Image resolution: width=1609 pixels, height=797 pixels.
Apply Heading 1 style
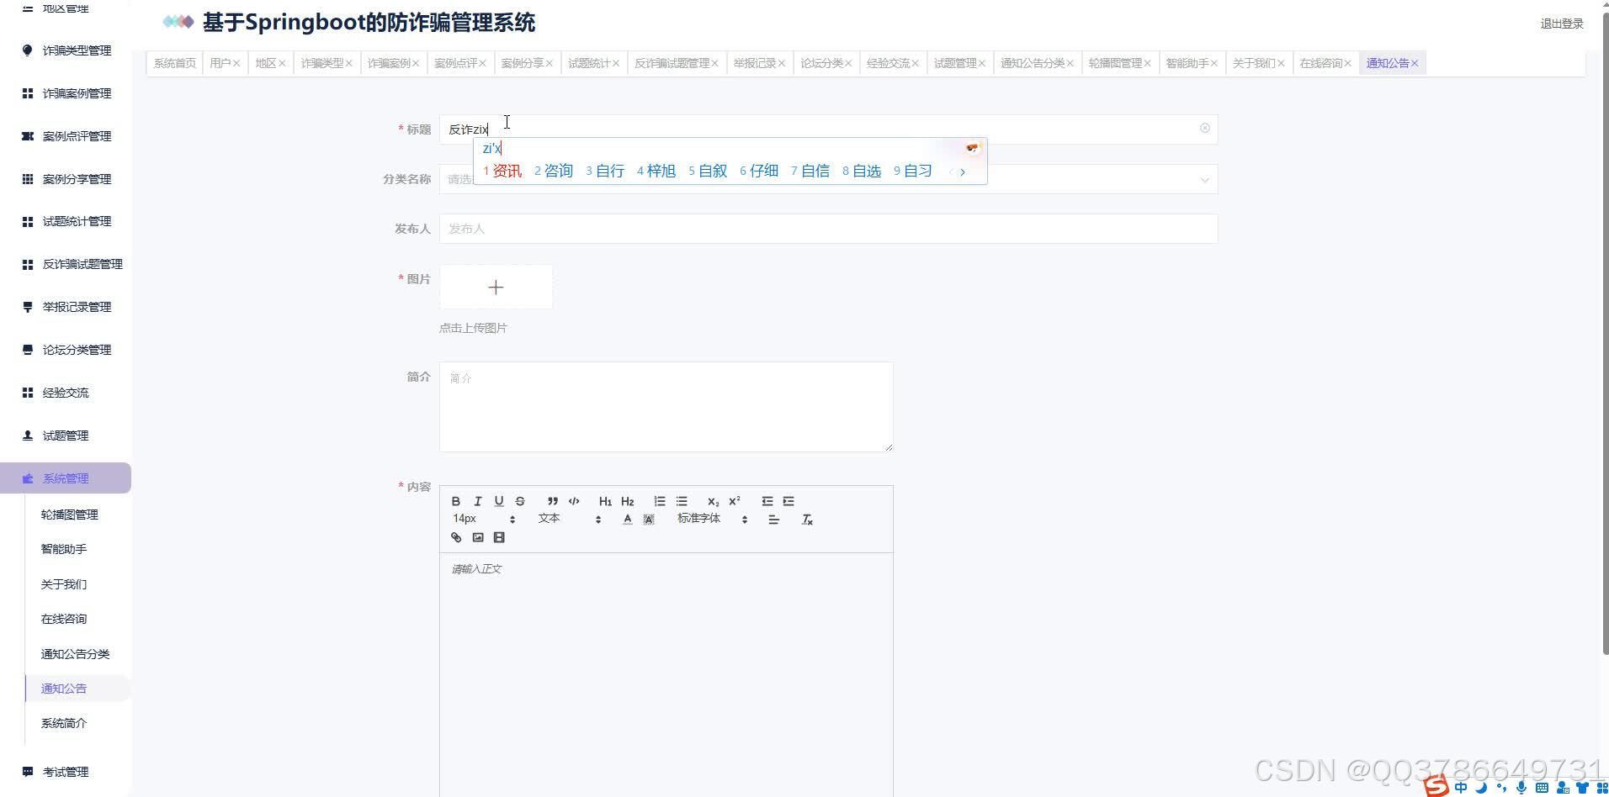coord(605,501)
